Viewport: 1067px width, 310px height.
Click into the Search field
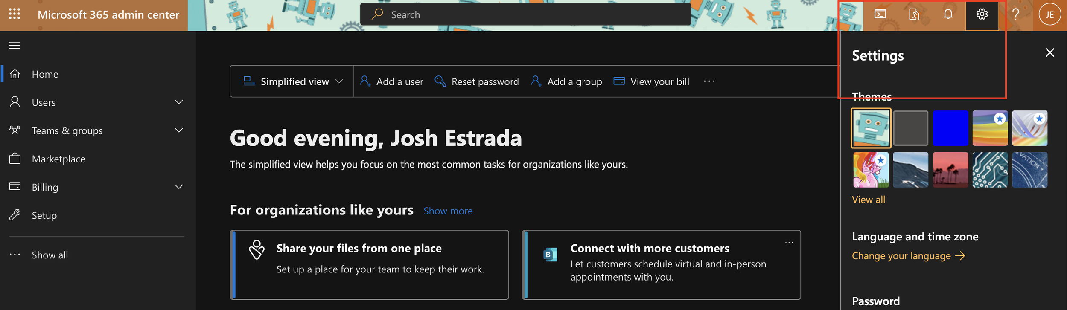(x=525, y=14)
